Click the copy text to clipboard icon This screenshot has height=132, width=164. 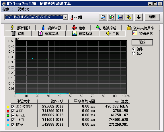click(103, 17)
